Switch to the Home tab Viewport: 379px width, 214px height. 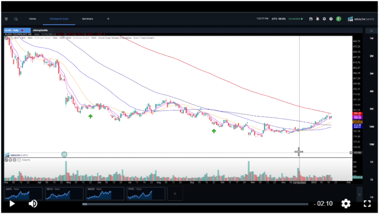[x=33, y=19]
